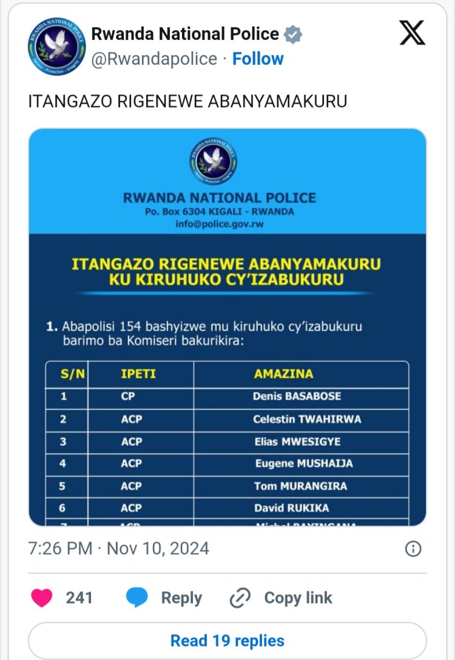Like the tweet with the heart icon
The height and width of the screenshot is (660, 455).
42,598
